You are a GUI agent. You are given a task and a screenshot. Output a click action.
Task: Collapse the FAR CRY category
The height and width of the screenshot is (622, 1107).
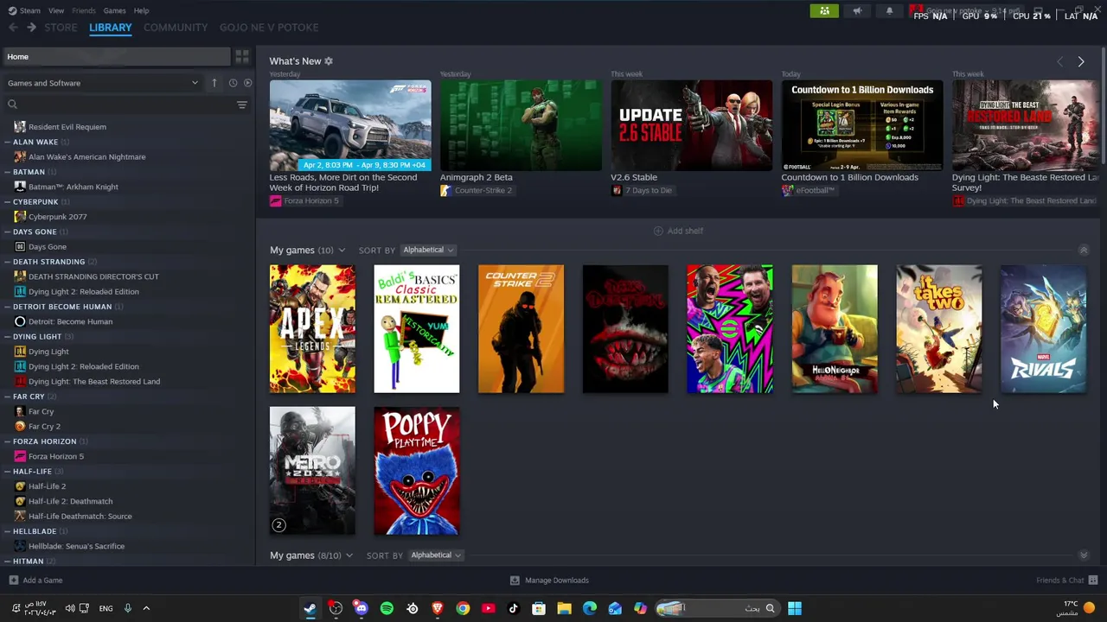pos(7,397)
